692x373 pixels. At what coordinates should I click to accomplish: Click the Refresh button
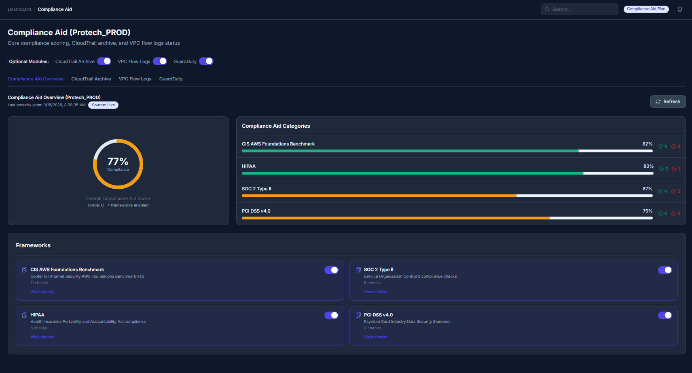(668, 101)
